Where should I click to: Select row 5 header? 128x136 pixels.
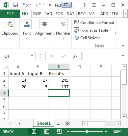coord(4,100)
